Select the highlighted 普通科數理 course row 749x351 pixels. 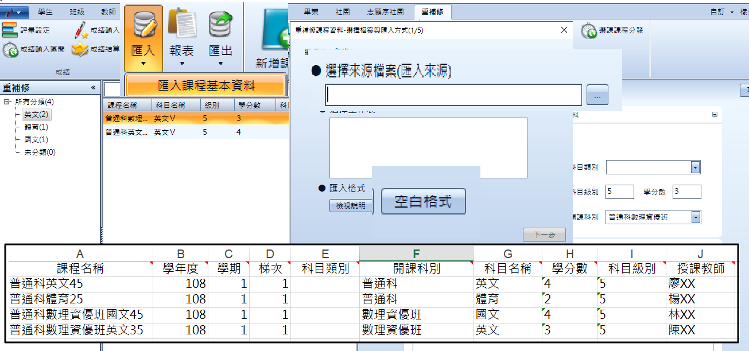click(x=195, y=118)
